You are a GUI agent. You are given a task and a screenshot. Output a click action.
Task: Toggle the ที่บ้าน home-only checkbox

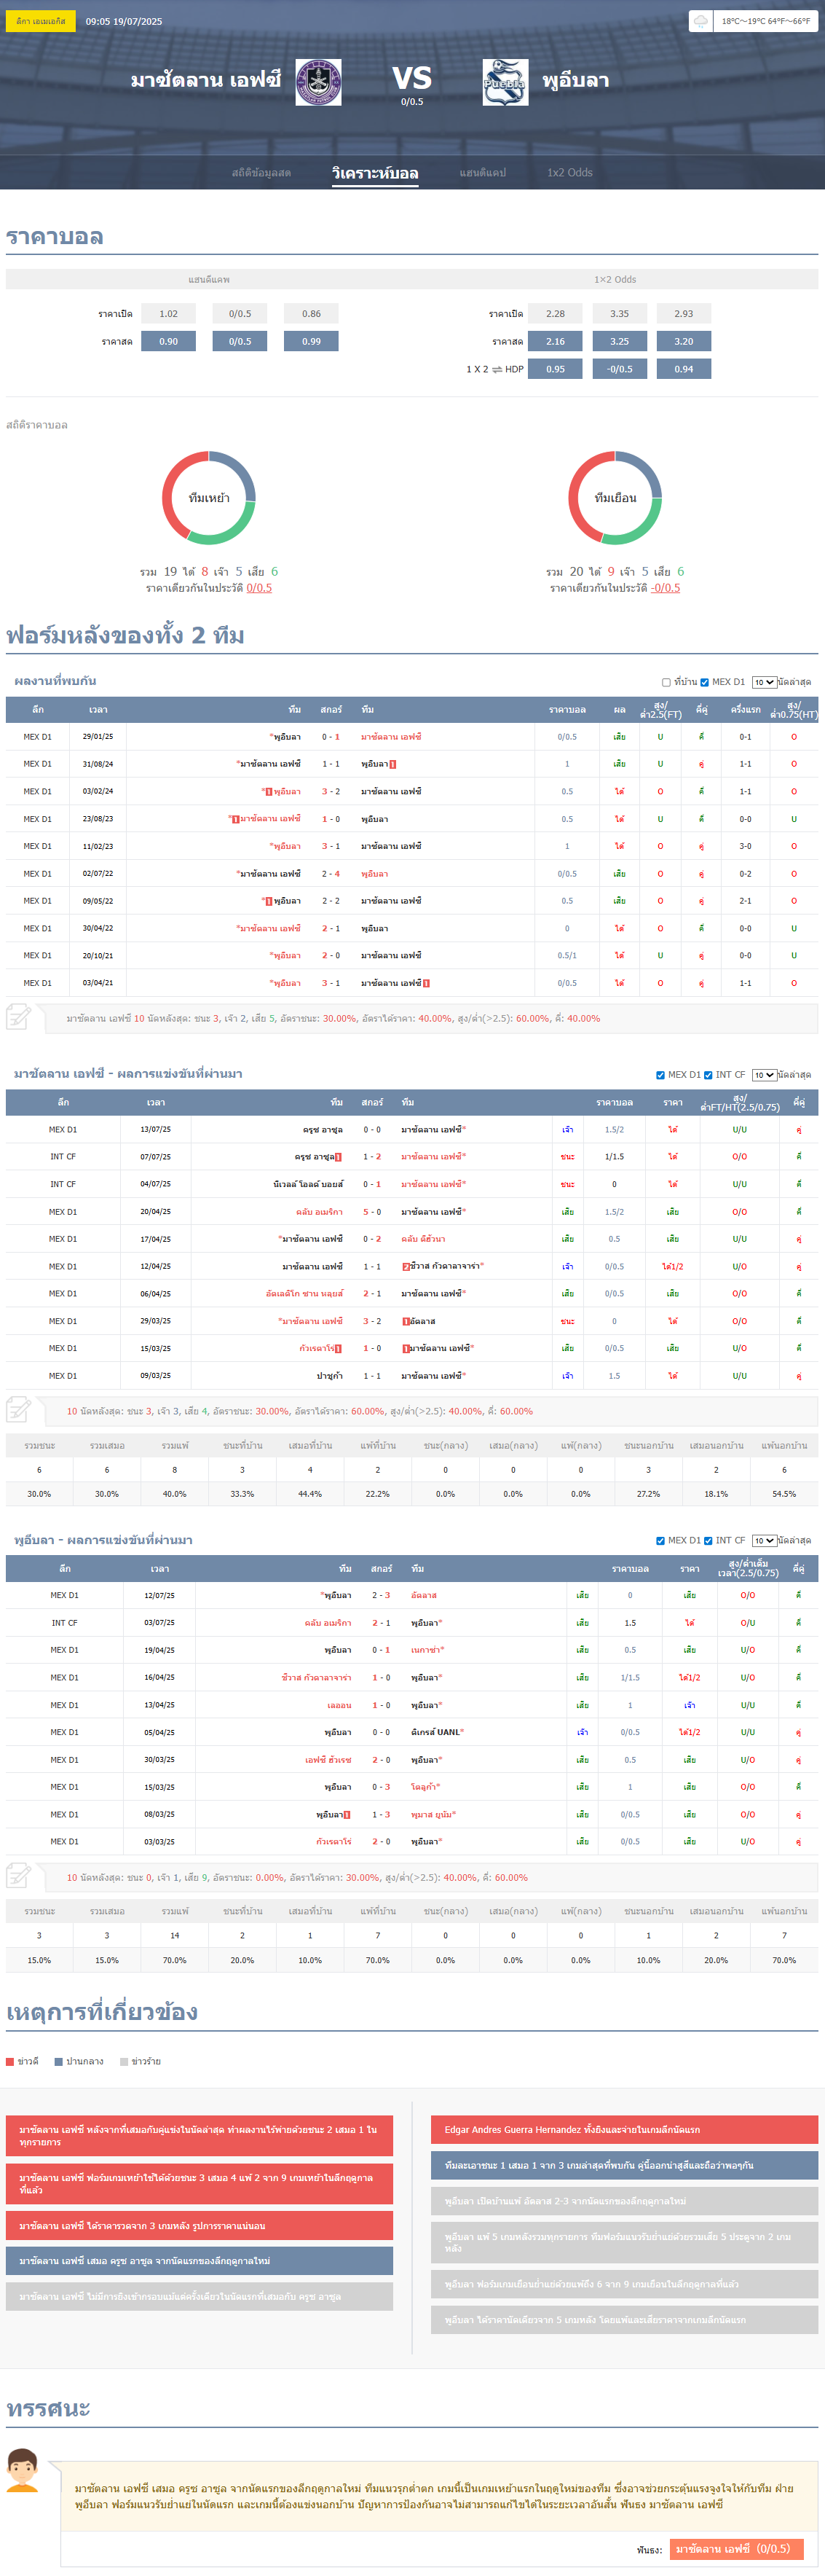[x=666, y=682]
